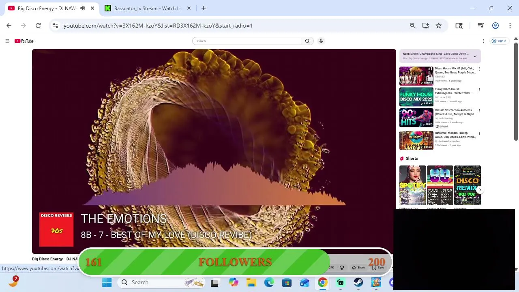This screenshot has height=292, width=519.
Task: Start voice search with microphone icon
Action: point(321,41)
